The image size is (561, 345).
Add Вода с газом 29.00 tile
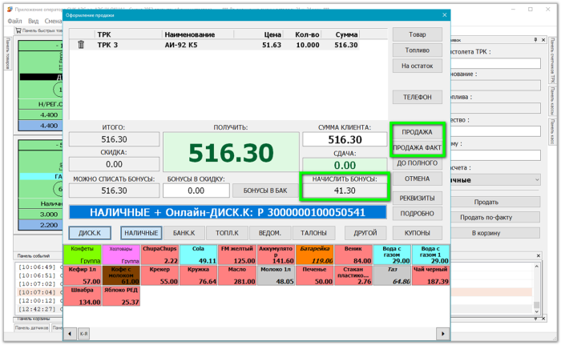[391, 255]
